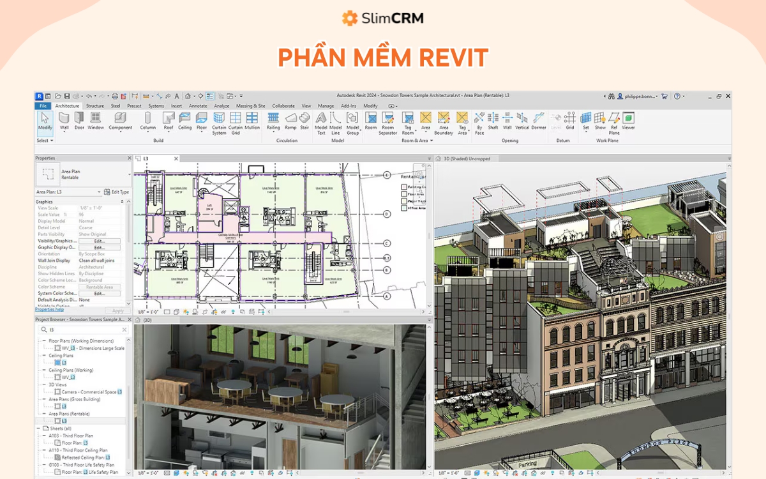Use the Ceiling tool
The image size is (766, 479).
point(185,121)
